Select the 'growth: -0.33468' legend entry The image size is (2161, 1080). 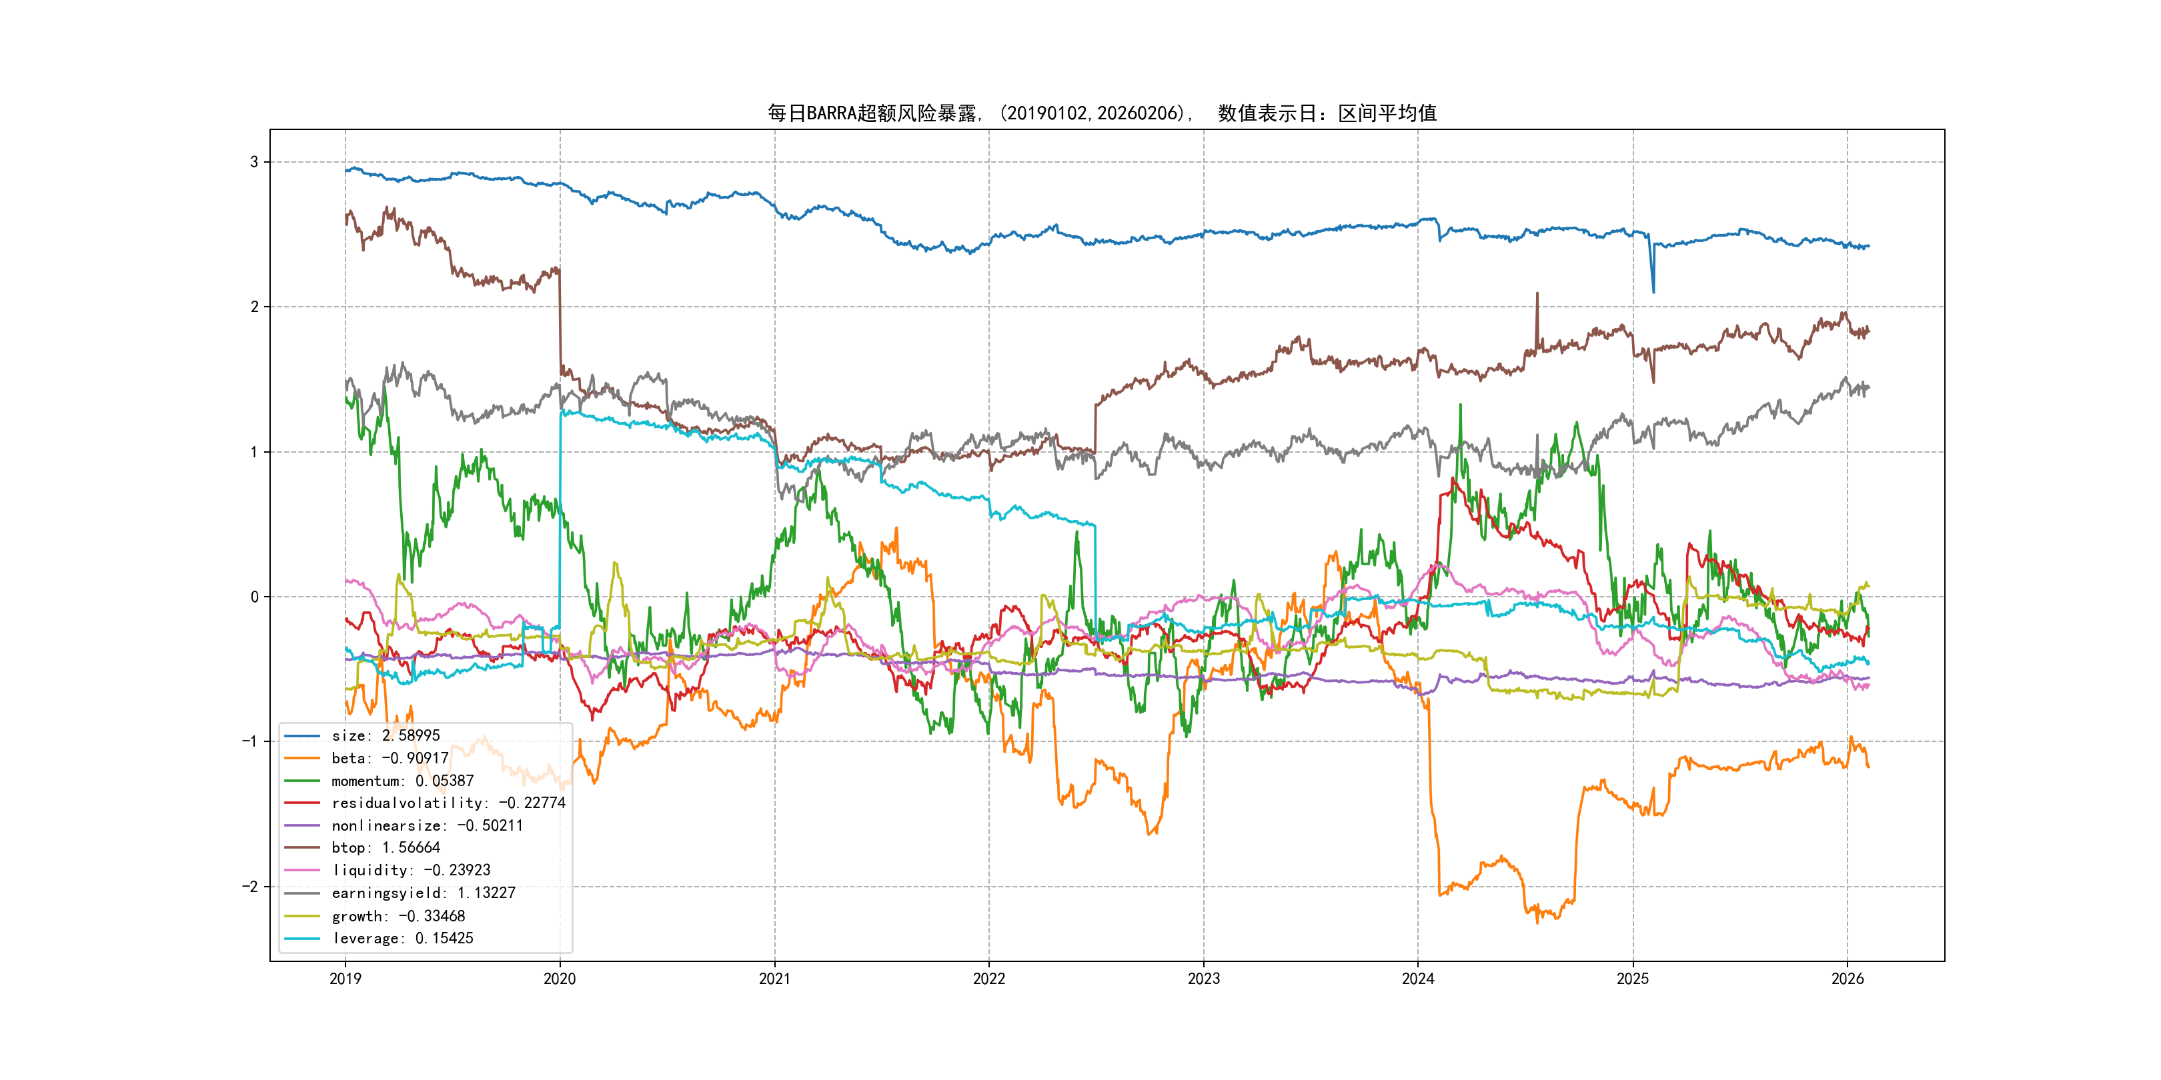pos(398,915)
